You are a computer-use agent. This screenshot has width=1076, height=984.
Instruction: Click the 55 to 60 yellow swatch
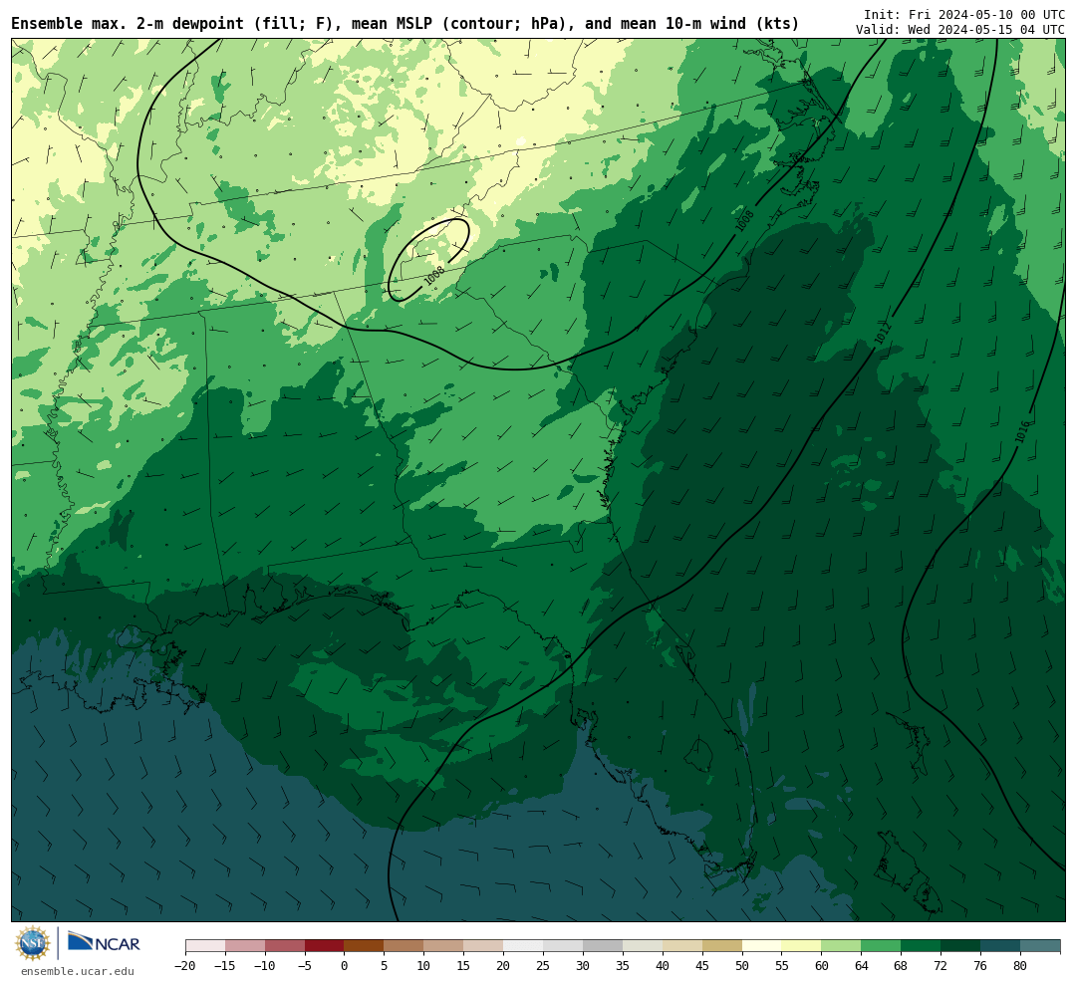click(802, 946)
